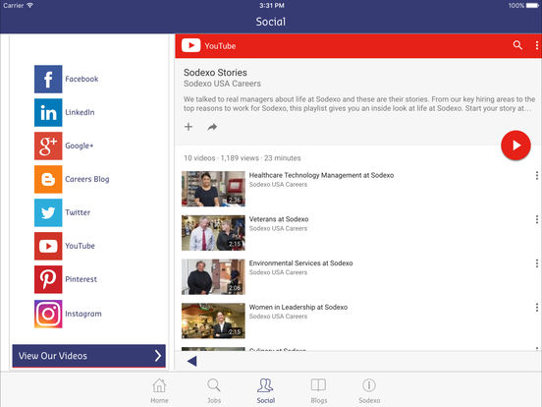Click the Facebook text label
The image size is (542, 407).
tap(81, 79)
